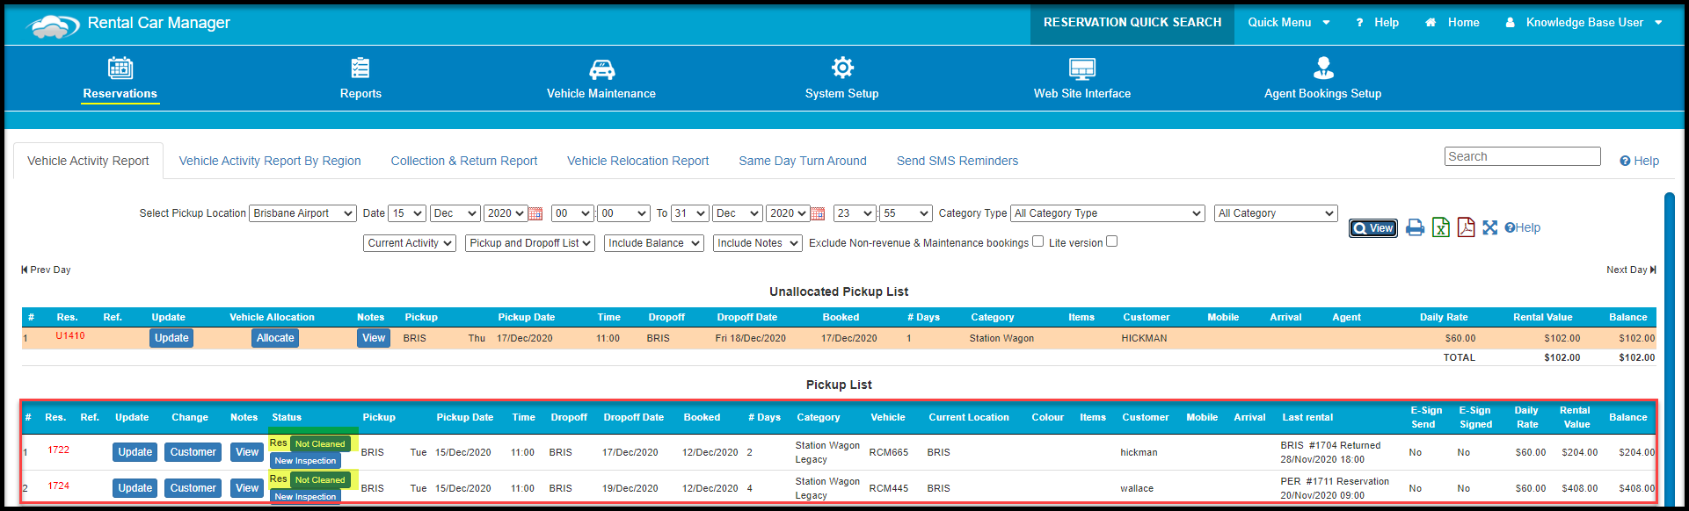Click New Inspection for reservation 1722
This screenshot has width=1689, height=511.
[x=305, y=461]
